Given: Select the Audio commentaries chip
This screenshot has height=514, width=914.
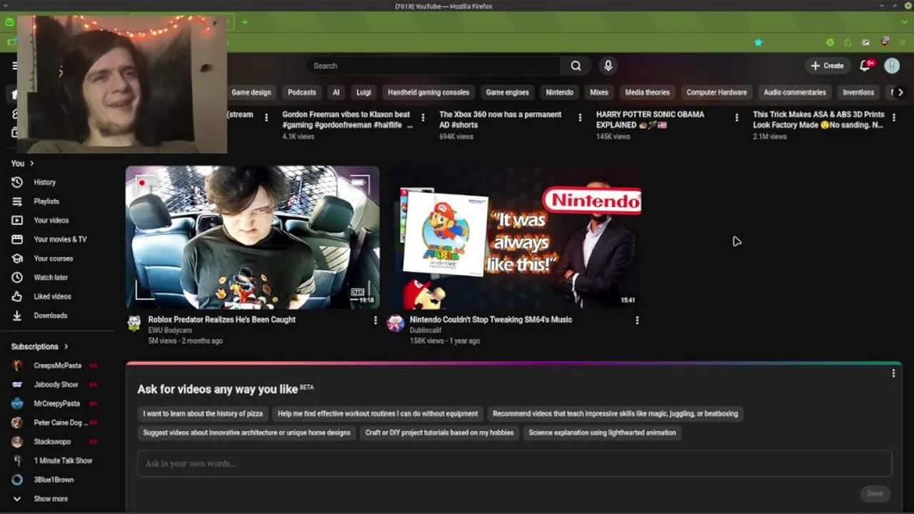Looking at the screenshot, I should tap(795, 92).
